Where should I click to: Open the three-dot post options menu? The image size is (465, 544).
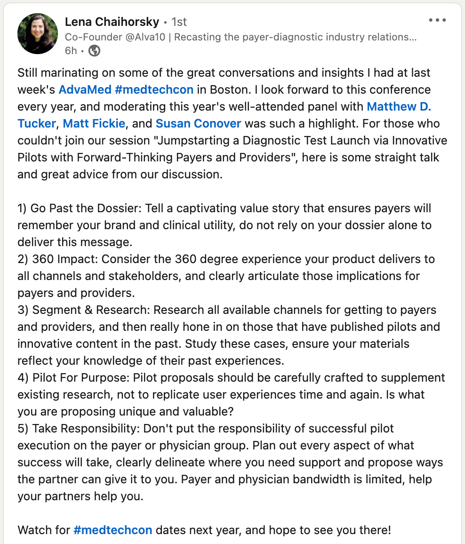(437, 20)
